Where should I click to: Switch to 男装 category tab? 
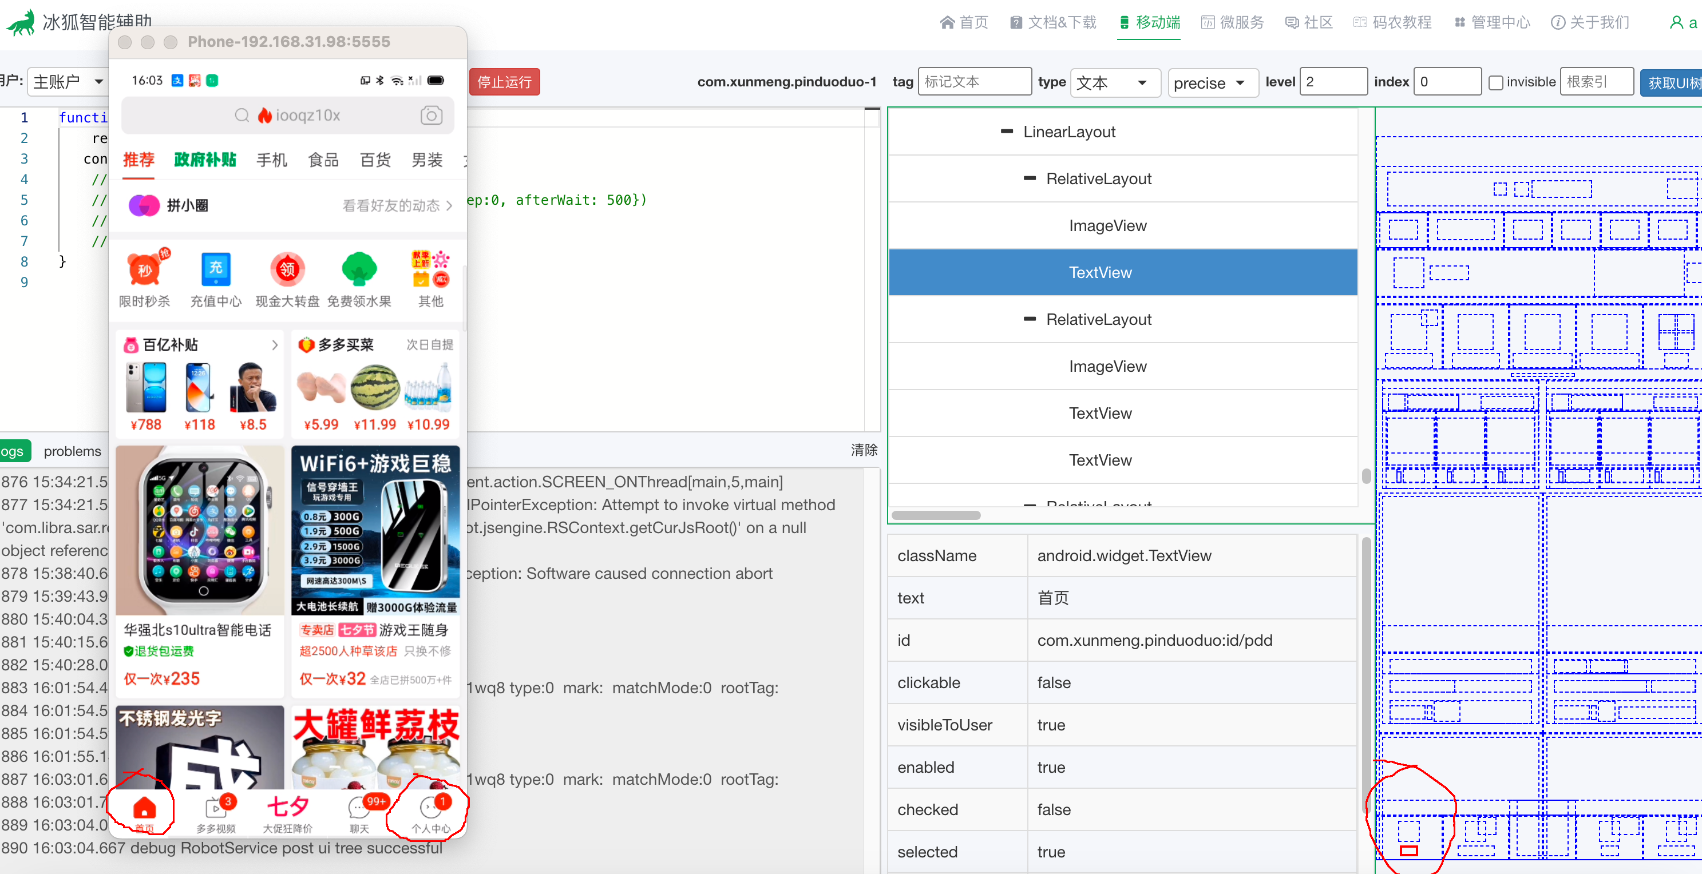point(427,160)
